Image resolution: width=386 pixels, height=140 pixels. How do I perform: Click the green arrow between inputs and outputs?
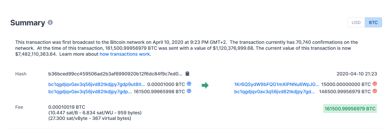(x=205, y=85)
